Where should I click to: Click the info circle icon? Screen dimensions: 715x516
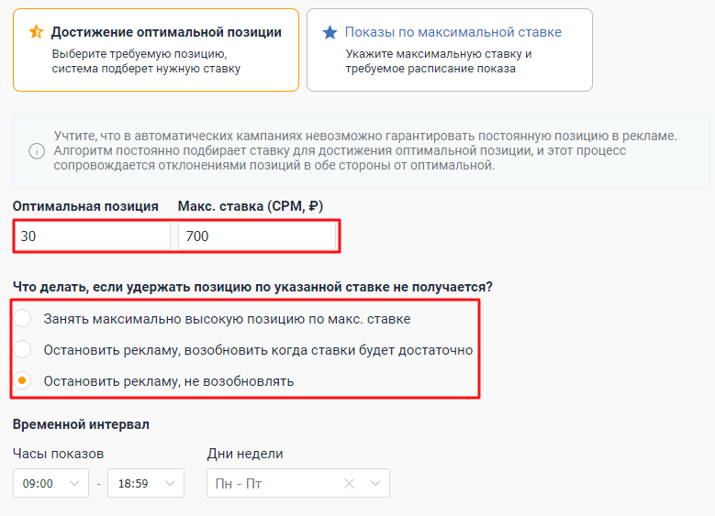37,150
